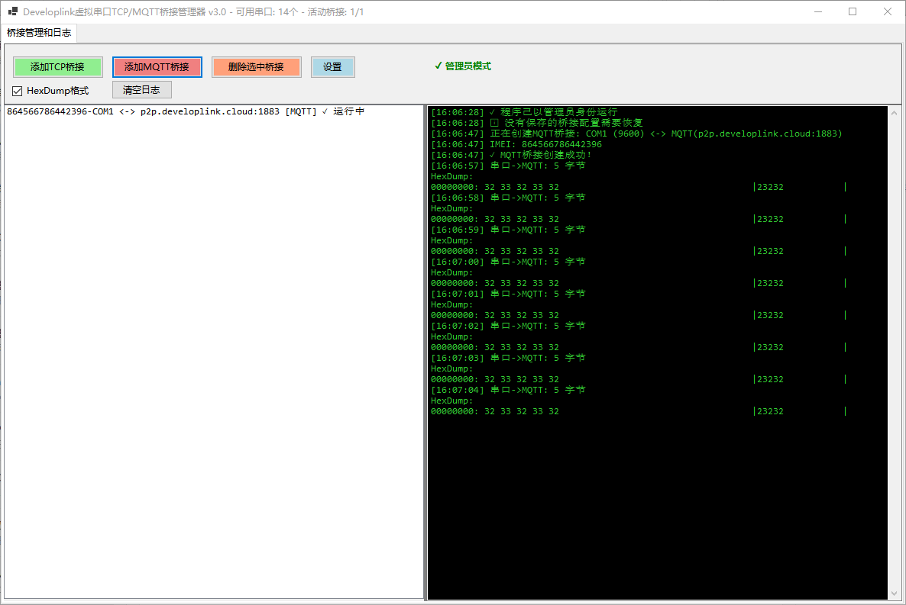Click the log panel's vertical scrollbar track

tap(895, 351)
